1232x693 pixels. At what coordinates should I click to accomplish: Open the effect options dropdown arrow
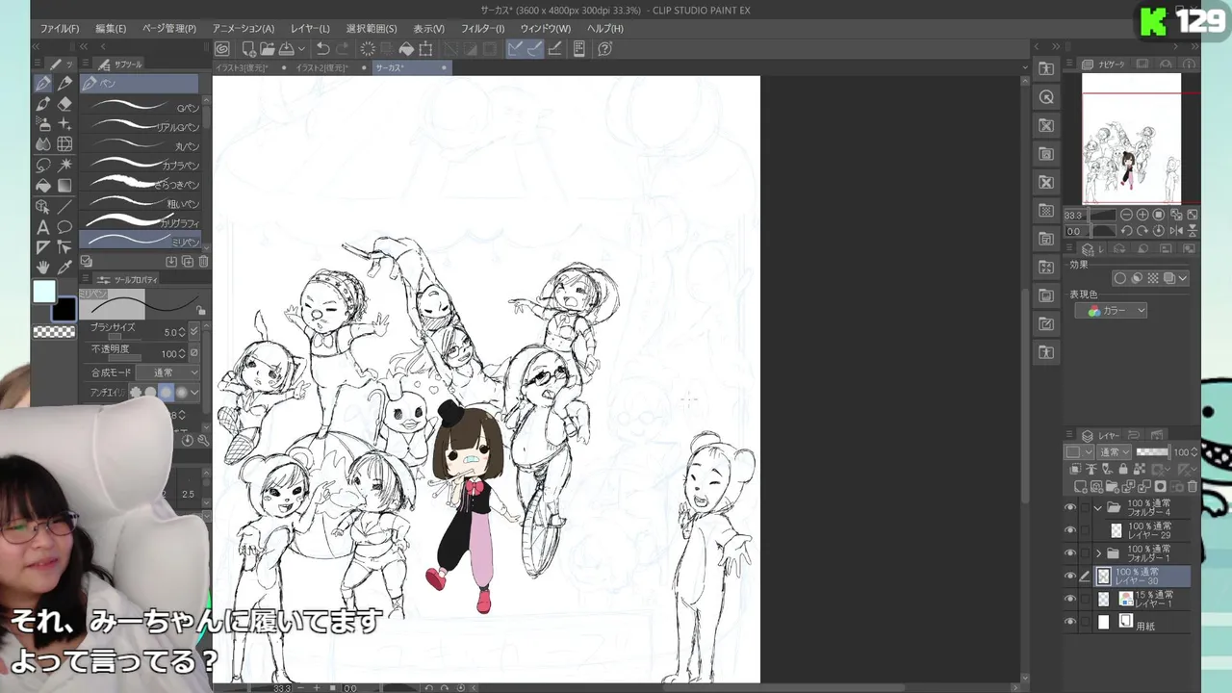tap(1183, 278)
